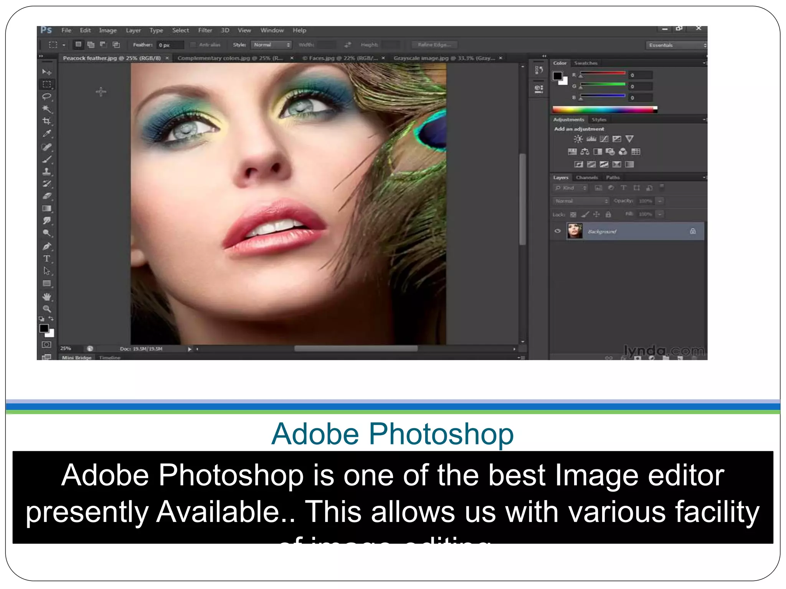Select the Pen tool

pyautogui.click(x=47, y=246)
